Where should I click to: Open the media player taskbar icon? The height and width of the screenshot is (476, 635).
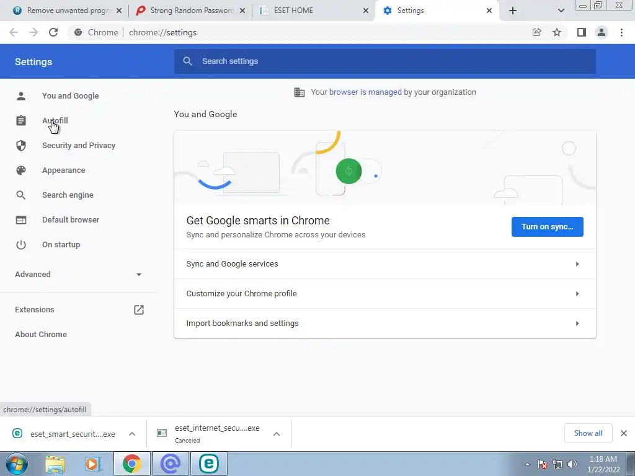pos(92,464)
